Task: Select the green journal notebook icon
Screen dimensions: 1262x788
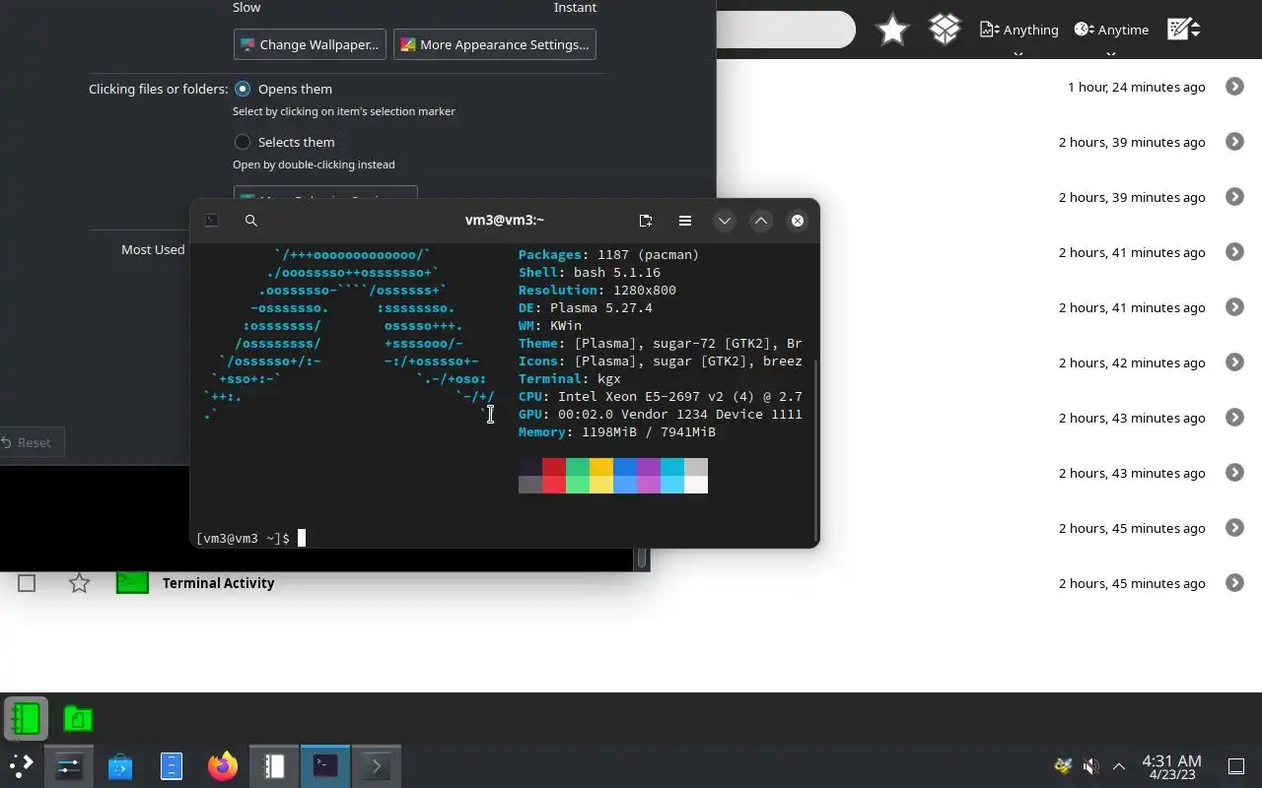Action: 26,718
